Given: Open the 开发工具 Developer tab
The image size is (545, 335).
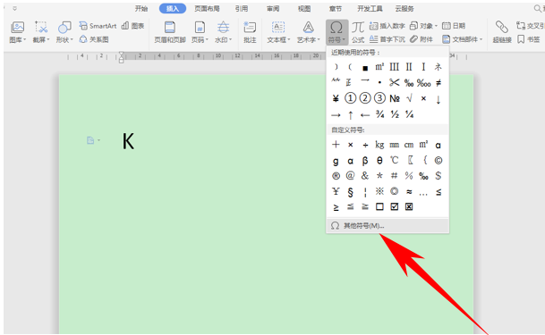Looking at the screenshot, I should tap(370, 8).
